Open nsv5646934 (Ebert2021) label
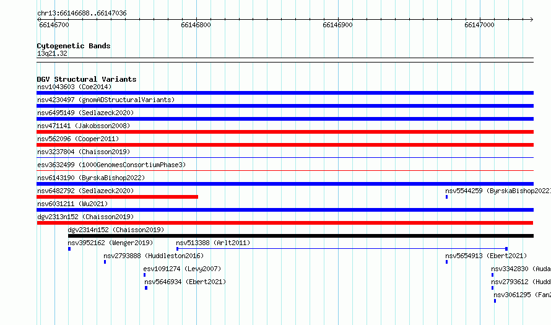Screen dimensions: 551x325 (x=185, y=282)
